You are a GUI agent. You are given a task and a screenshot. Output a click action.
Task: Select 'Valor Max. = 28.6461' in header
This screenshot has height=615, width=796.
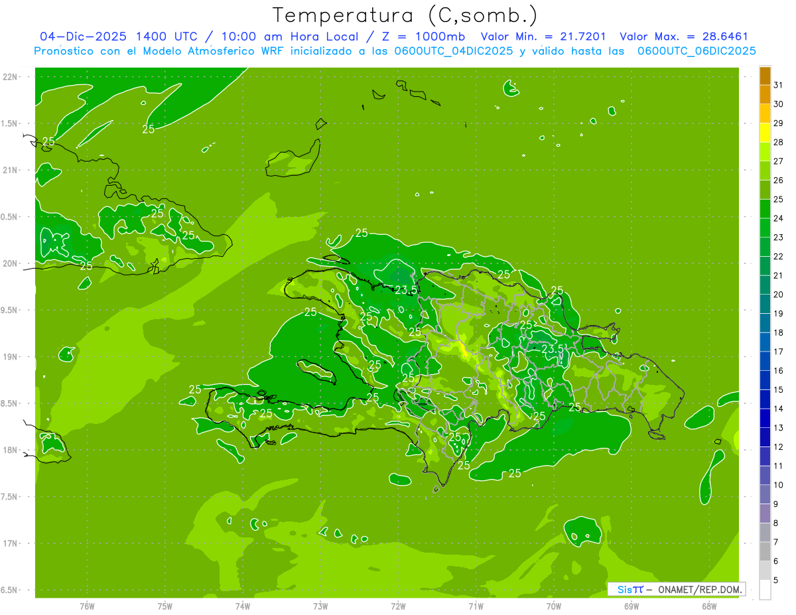point(683,36)
